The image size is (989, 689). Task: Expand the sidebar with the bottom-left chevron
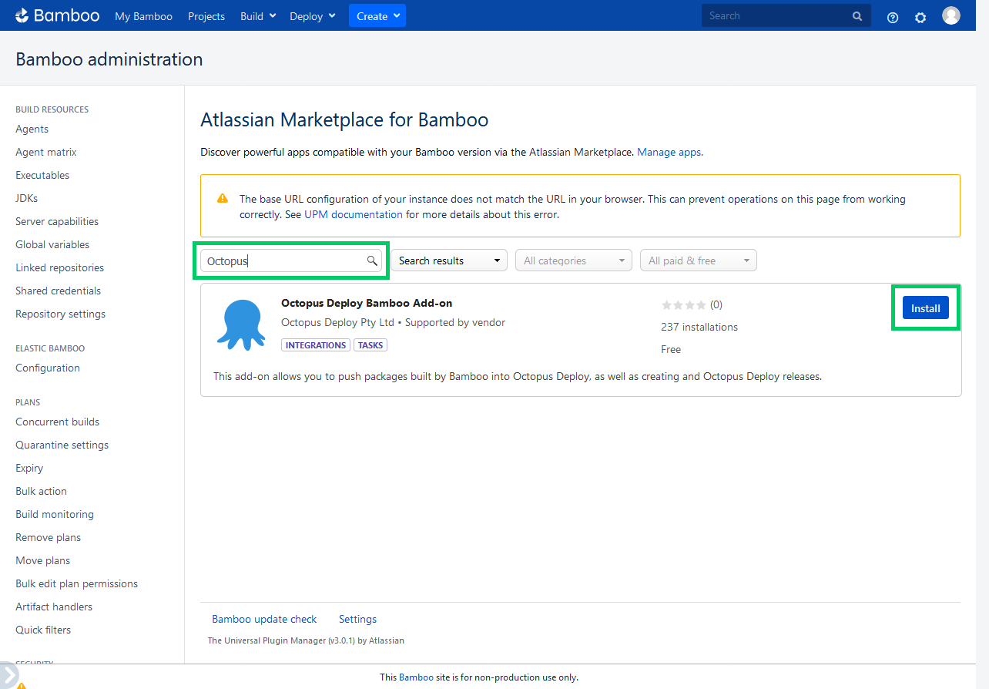click(x=8, y=674)
